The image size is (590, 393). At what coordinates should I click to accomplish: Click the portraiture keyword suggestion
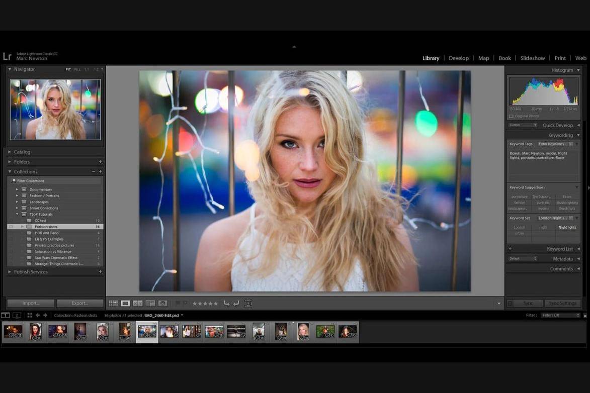(x=519, y=197)
